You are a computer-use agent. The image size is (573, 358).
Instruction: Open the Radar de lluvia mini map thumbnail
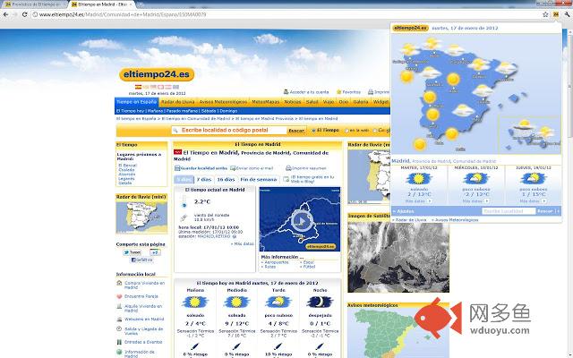[141, 217]
